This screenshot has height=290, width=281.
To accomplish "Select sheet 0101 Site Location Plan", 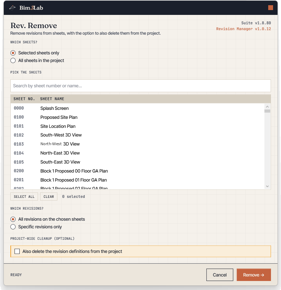I will coord(138,126).
